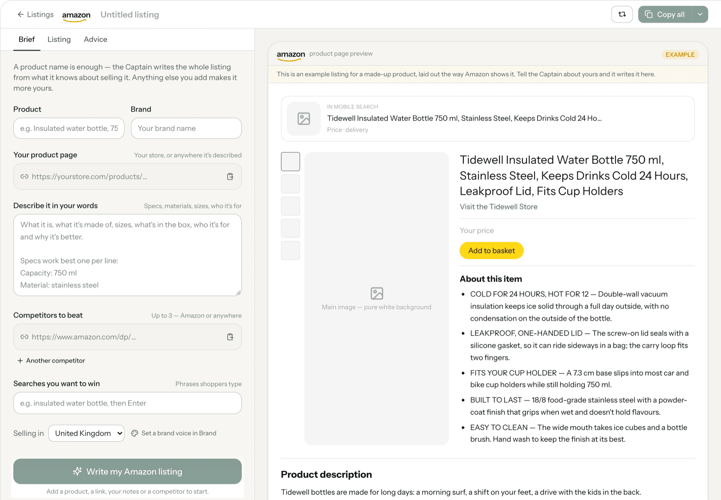Rename the Untitled listing title
Image resolution: width=721 pixels, height=500 pixels.
tap(130, 15)
